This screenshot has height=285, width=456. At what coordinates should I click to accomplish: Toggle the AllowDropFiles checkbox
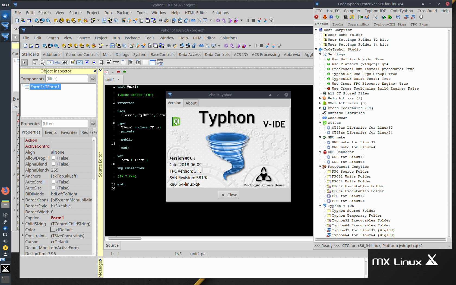pos(54,158)
